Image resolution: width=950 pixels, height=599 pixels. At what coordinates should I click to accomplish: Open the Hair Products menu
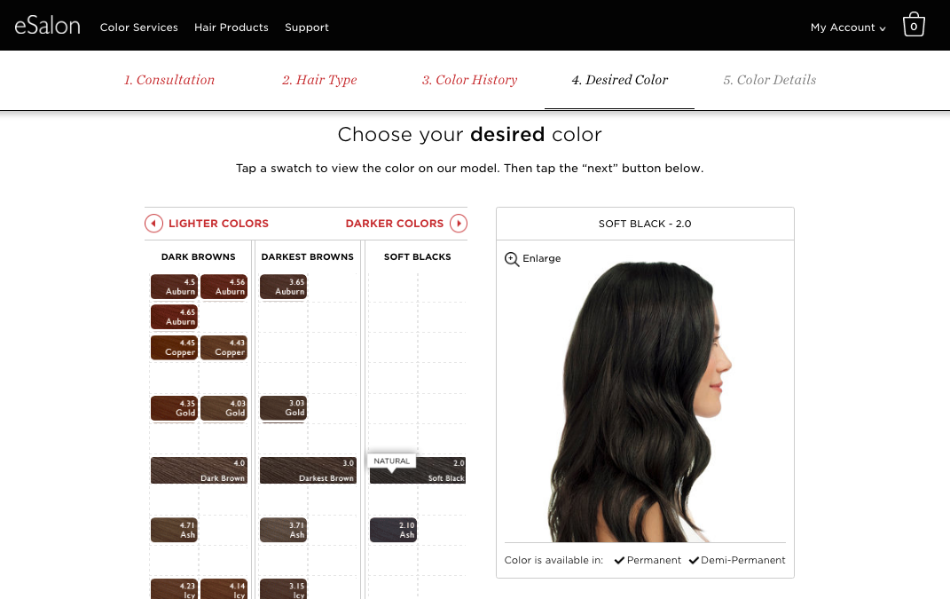[232, 28]
